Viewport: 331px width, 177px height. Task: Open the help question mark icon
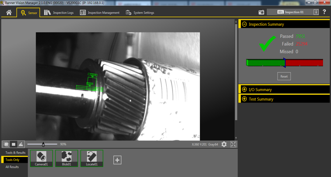324,12
